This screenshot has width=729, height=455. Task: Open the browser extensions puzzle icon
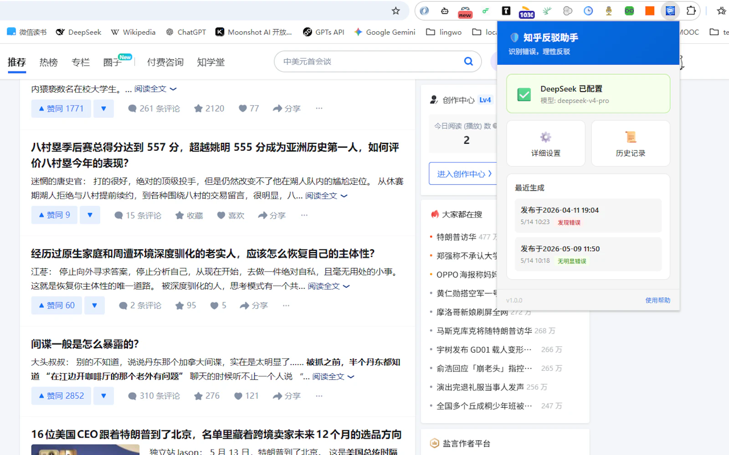pyautogui.click(x=691, y=11)
